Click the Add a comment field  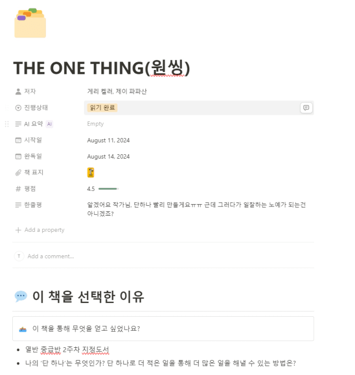click(50, 256)
